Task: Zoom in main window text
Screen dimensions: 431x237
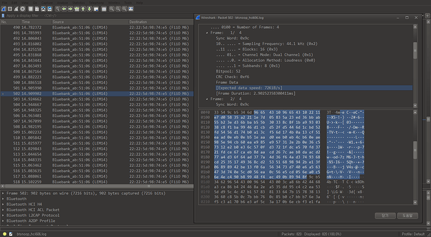Action: click(112, 9)
